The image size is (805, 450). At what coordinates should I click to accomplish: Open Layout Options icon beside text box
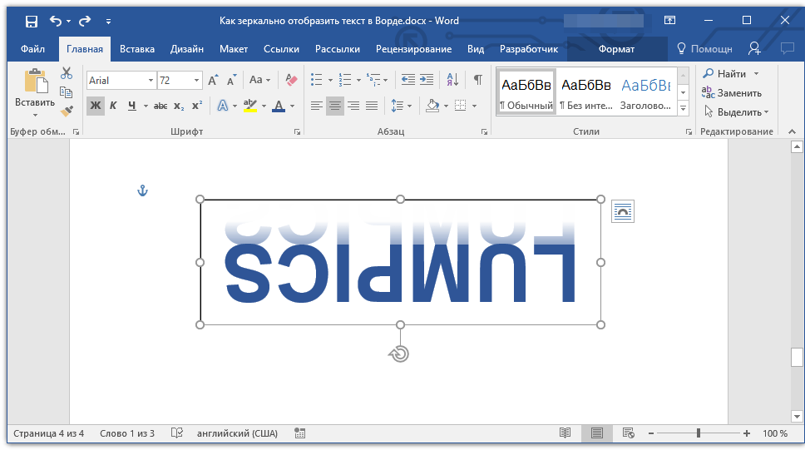click(x=622, y=212)
